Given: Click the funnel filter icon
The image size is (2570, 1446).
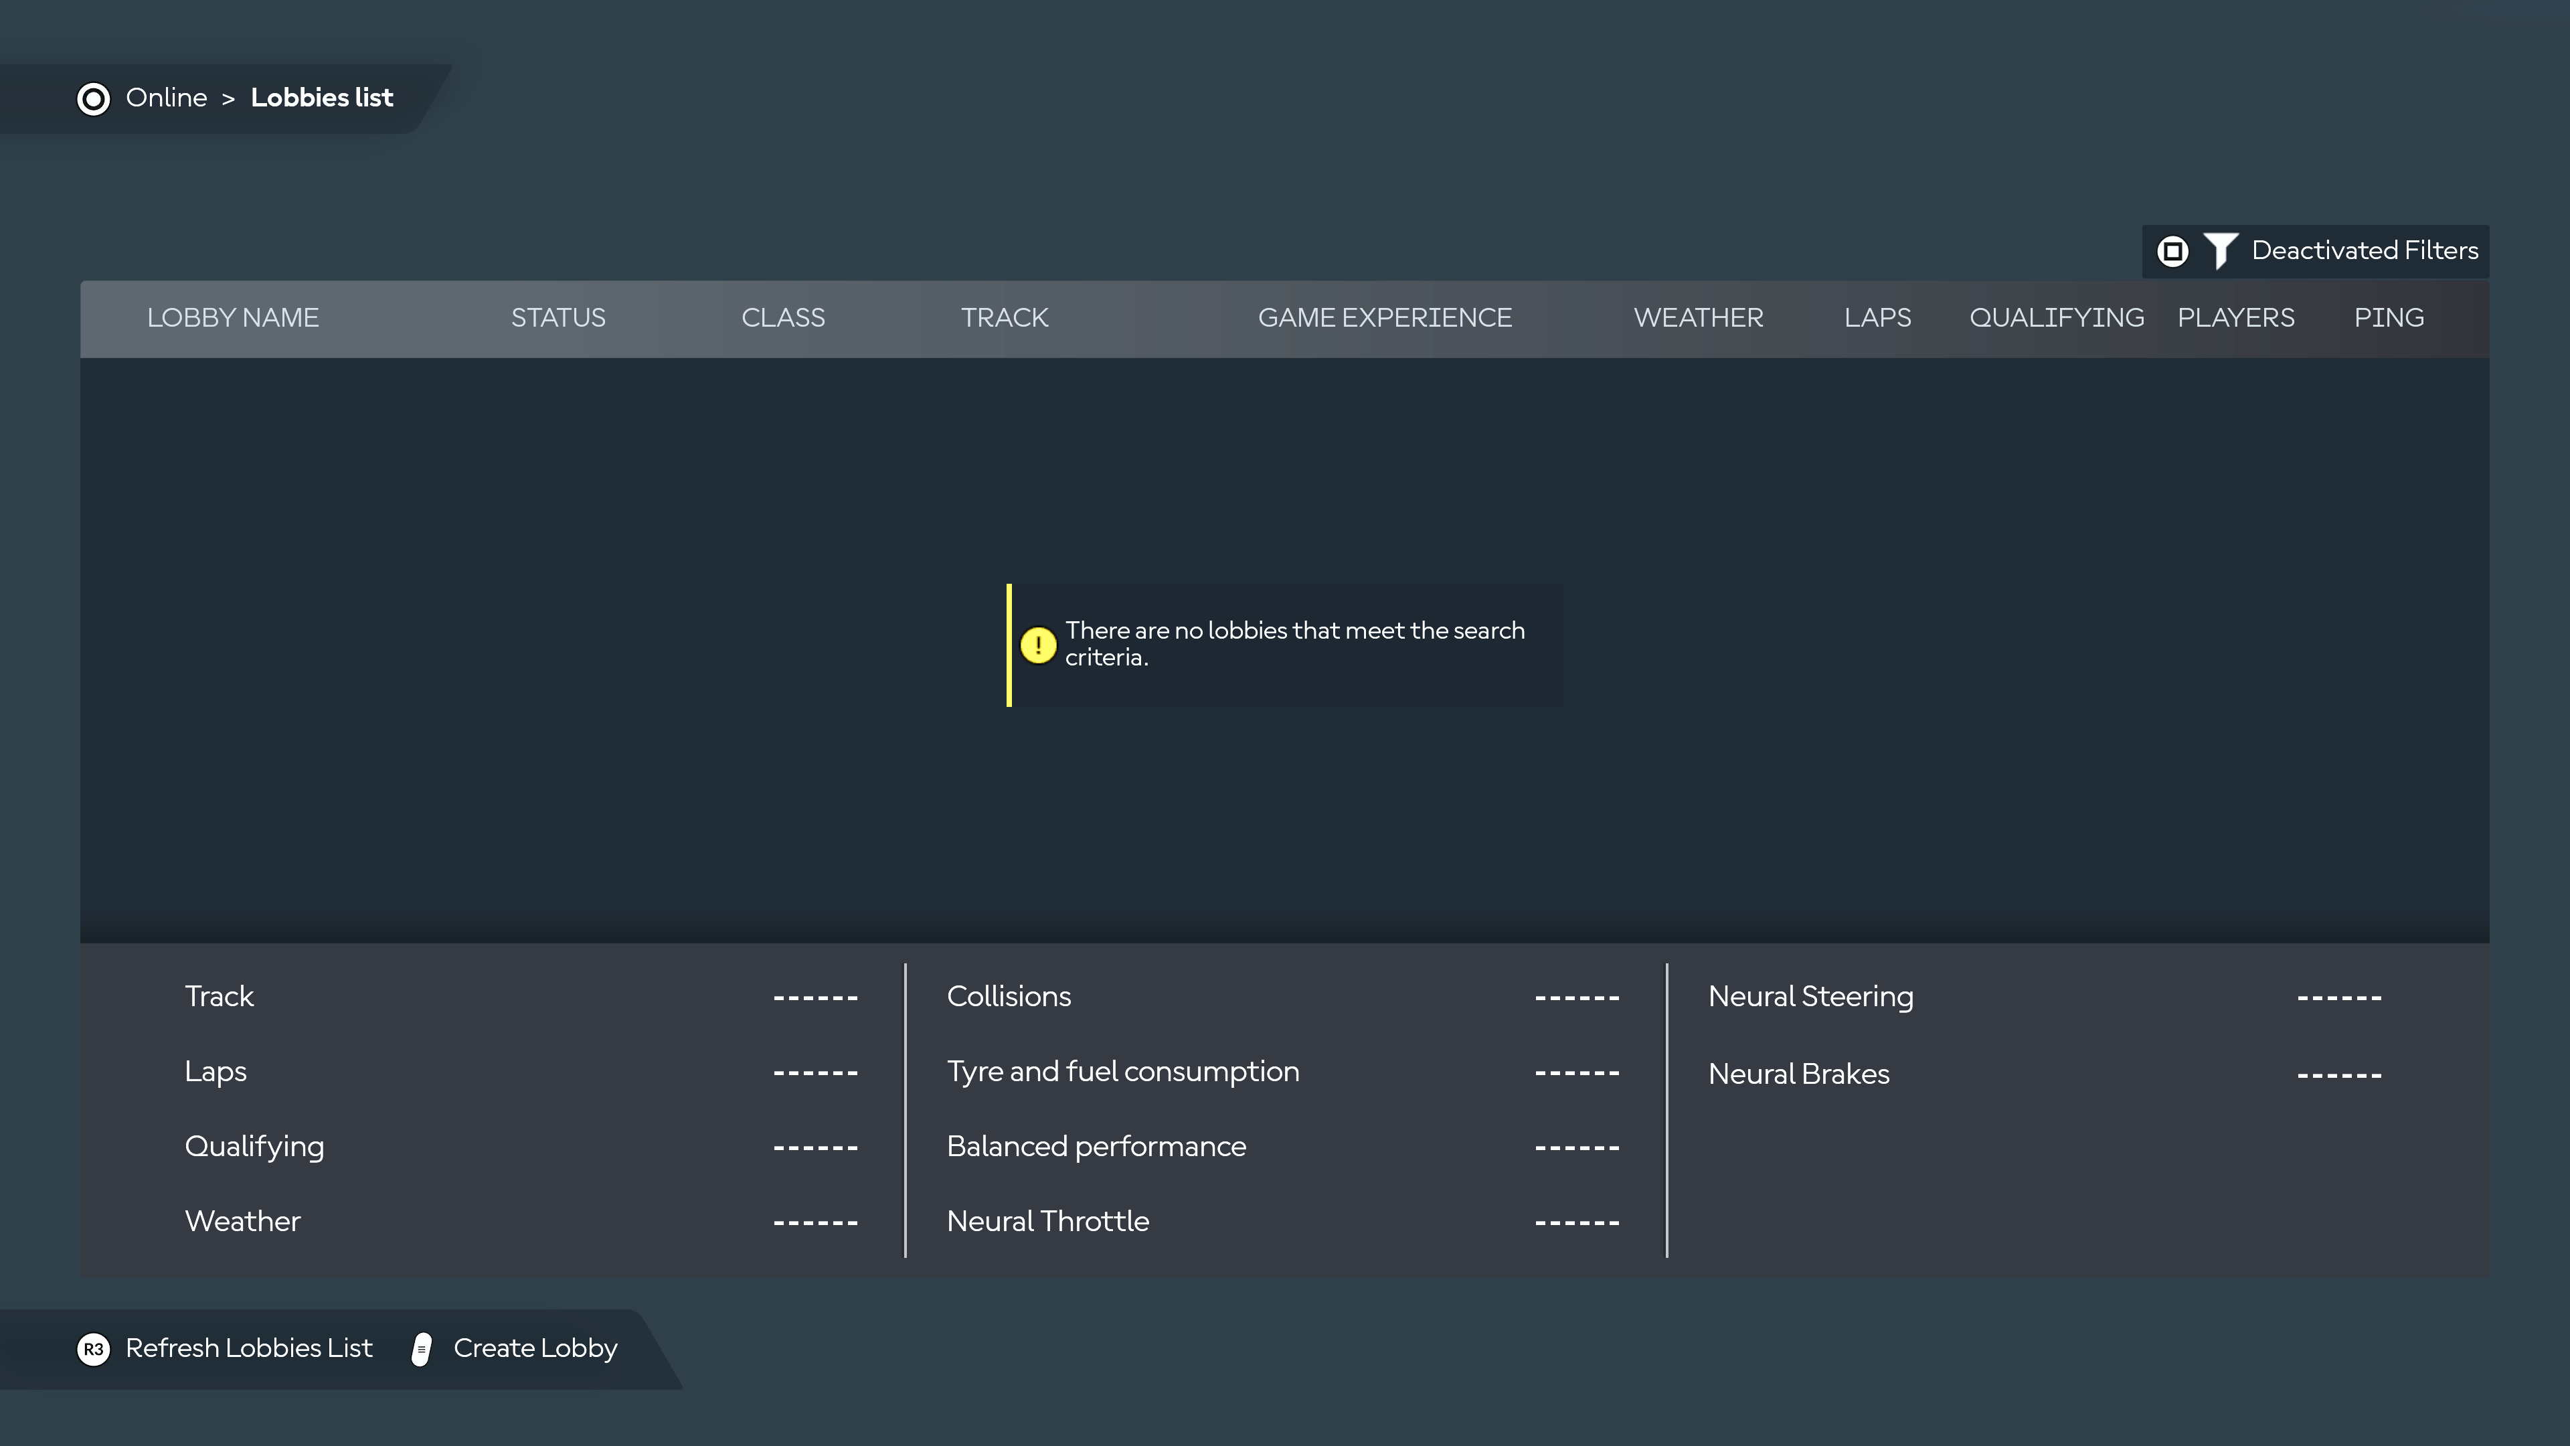Looking at the screenshot, I should 2220,250.
